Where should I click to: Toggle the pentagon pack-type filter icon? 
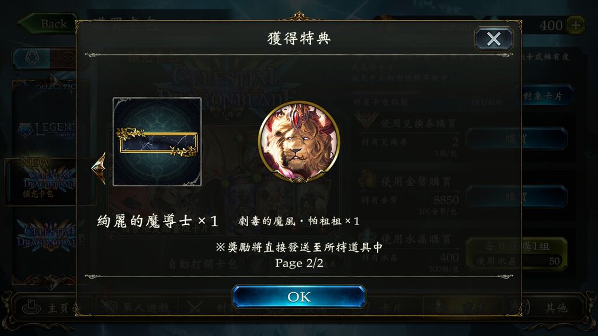[32, 59]
